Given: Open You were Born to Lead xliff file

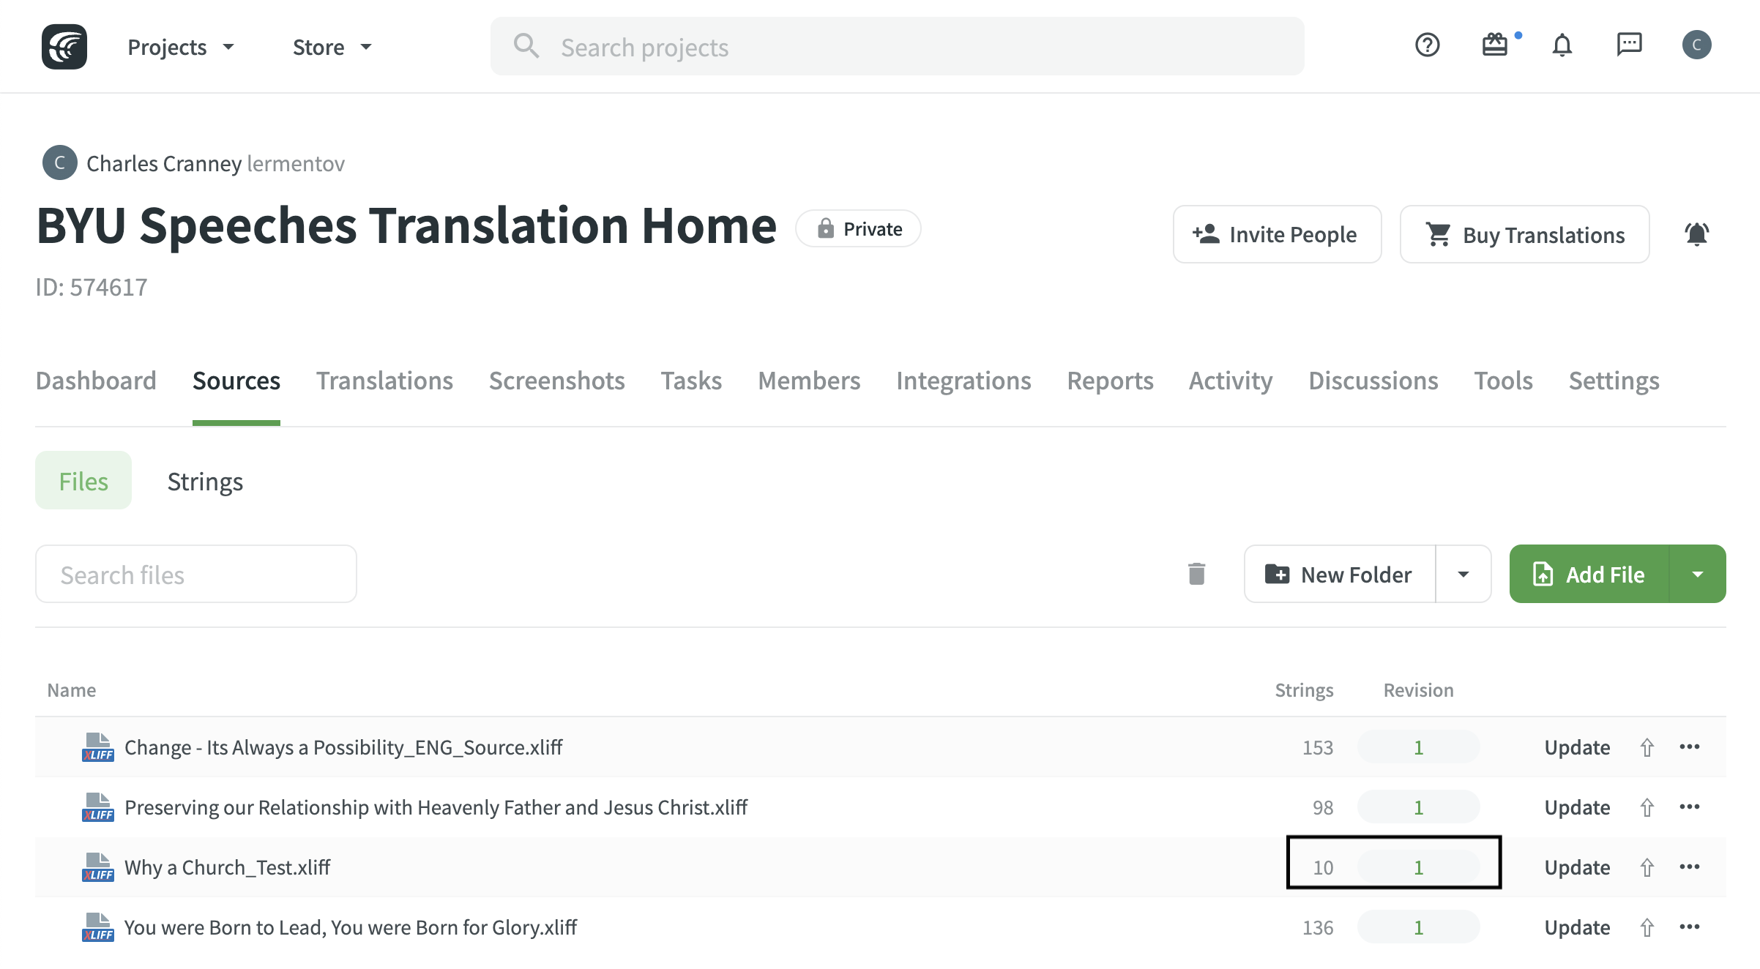Looking at the screenshot, I should pyautogui.click(x=350, y=927).
